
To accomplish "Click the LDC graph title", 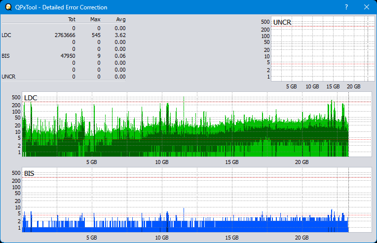I will click(31, 98).
